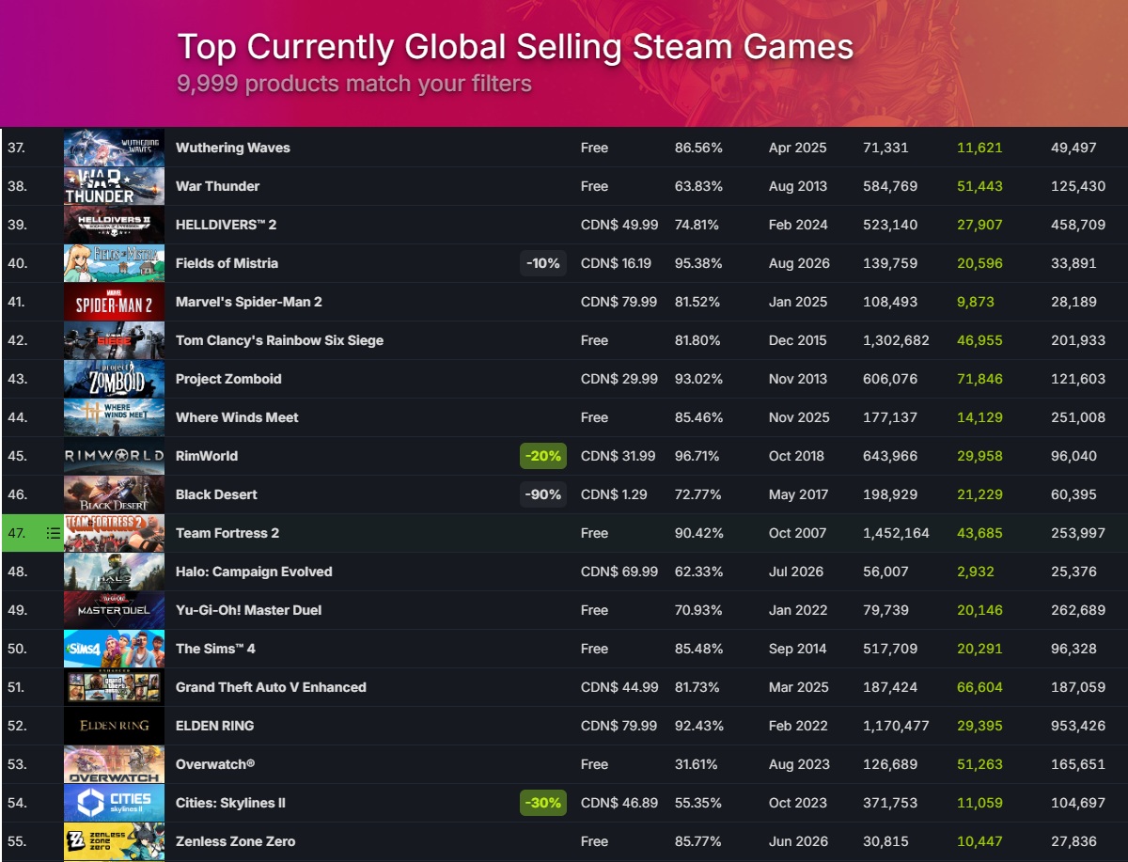
Task: Click the Overwatch capsule image
Action: click(114, 764)
